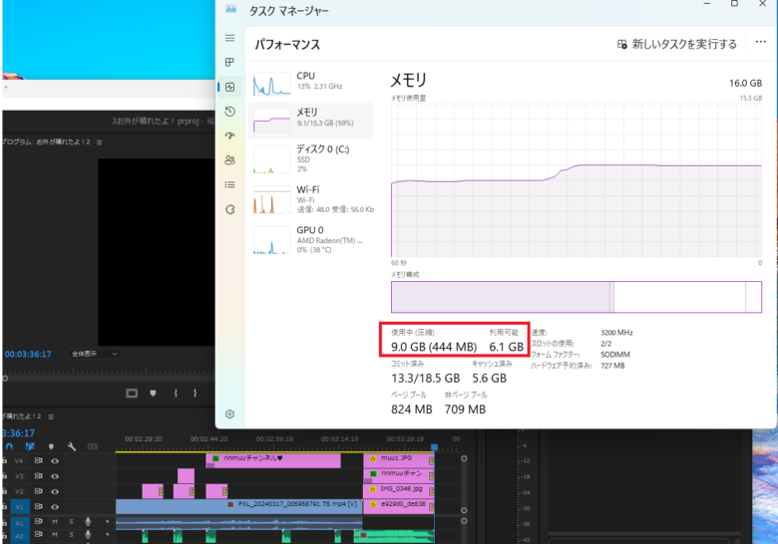
Task: Open the Services sidebar icon
Action: click(x=229, y=209)
